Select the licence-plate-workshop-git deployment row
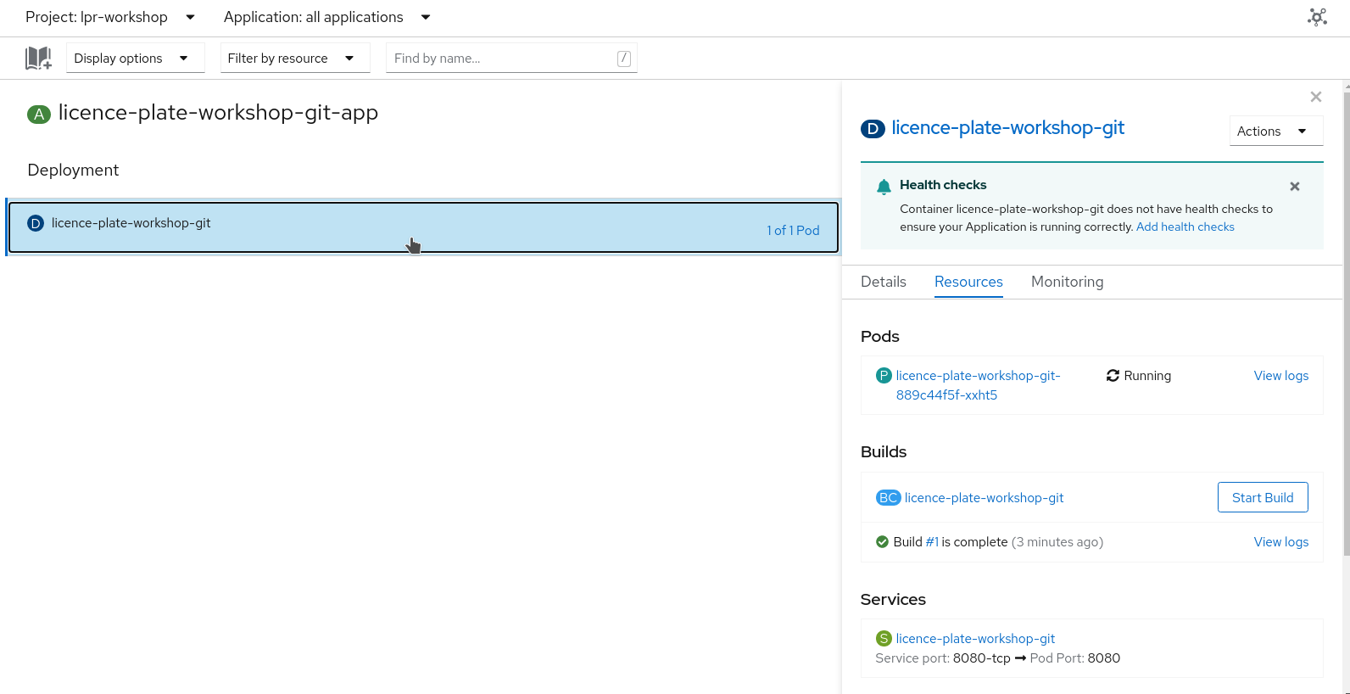This screenshot has height=694, width=1350. [423, 227]
